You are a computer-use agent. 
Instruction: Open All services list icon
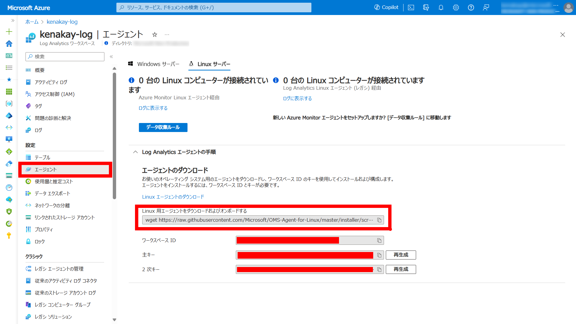(x=9, y=67)
